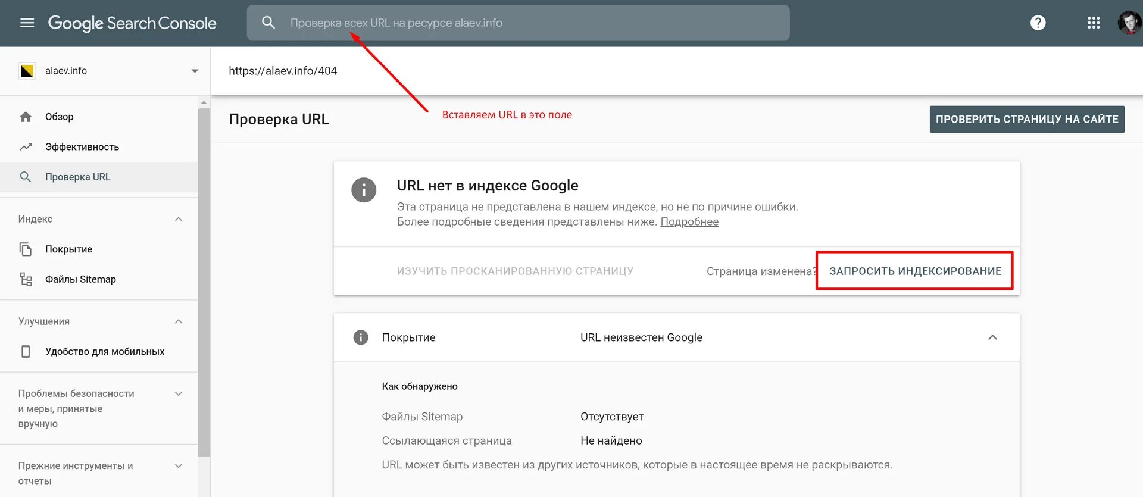
Task: Open the account profile avatar
Action: point(1129,23)
